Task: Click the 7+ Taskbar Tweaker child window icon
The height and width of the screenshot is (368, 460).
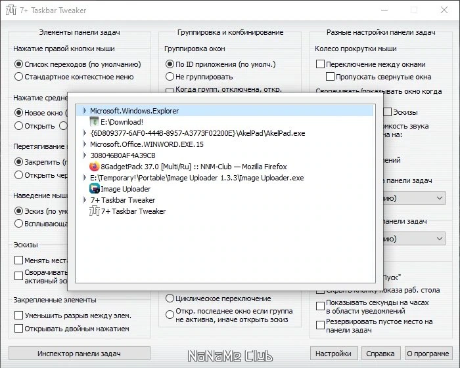Action: (95, 211)
